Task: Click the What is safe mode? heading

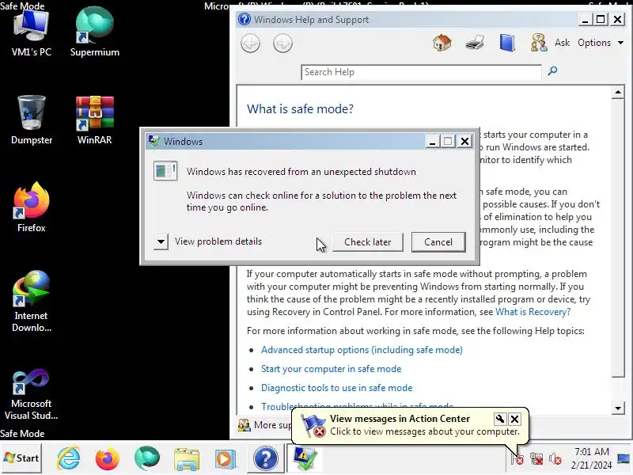Action: pyautogui.click(x=300, y=108)
